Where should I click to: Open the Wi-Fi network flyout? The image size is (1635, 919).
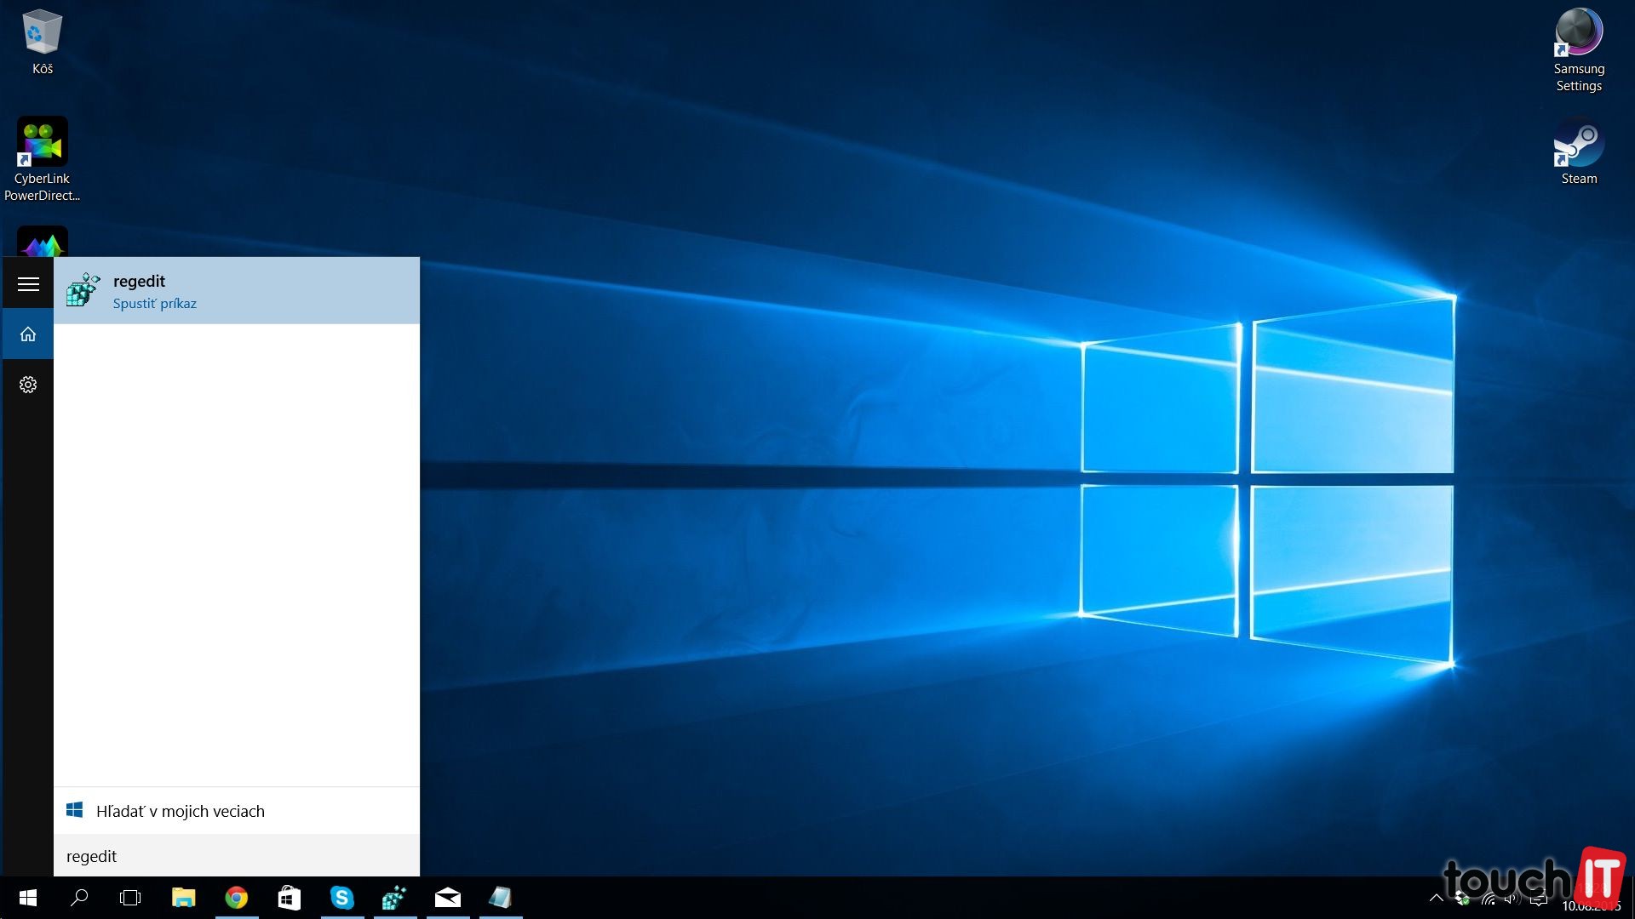pyautogui.click(x=1489, y=899)
